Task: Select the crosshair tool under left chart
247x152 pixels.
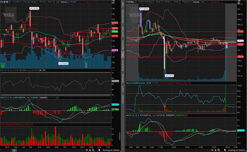Action: click(x=90, y=150)
